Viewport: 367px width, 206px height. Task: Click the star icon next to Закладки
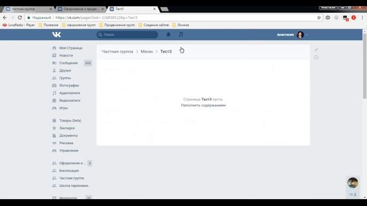(54, 128)
